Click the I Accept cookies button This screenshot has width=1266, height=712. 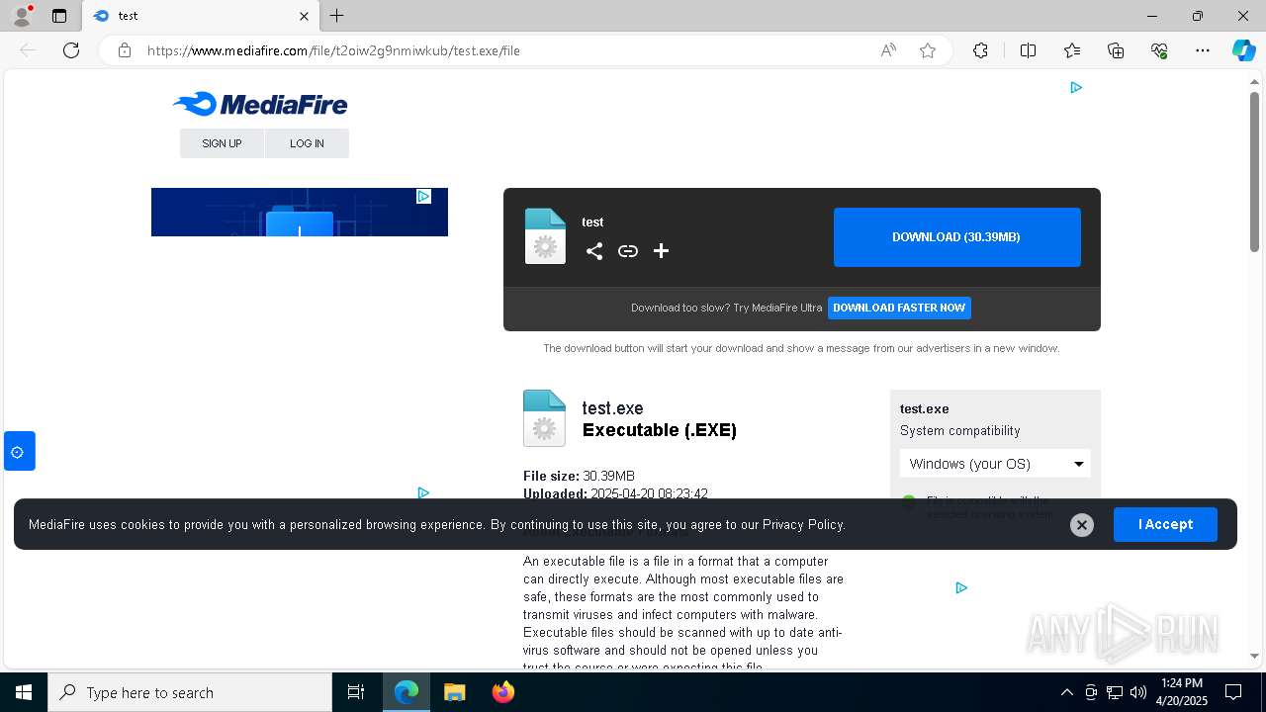[1165, 524]
